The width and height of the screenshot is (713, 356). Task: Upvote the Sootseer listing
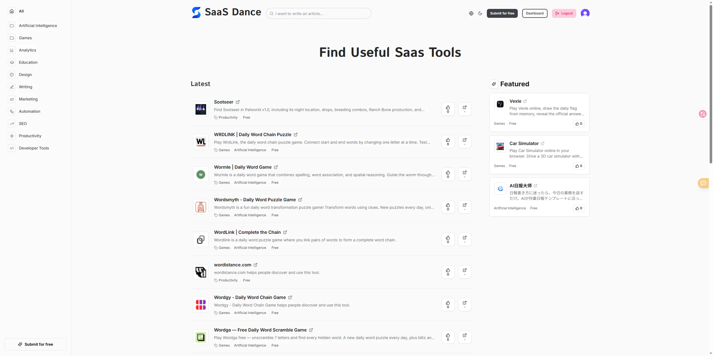click(x=448, y=109)
